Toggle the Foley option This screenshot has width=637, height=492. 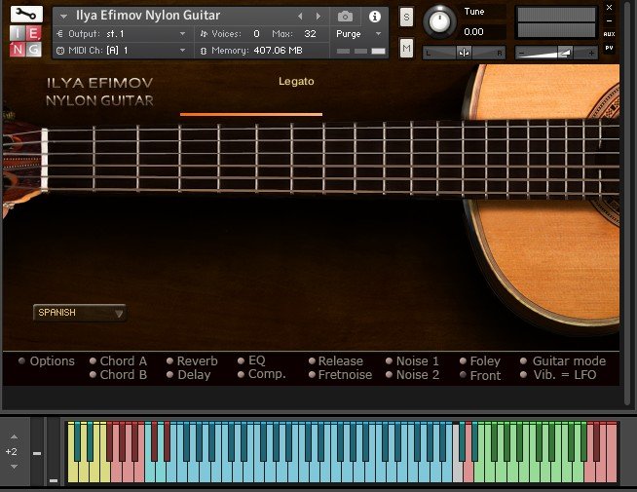(463, 360)
